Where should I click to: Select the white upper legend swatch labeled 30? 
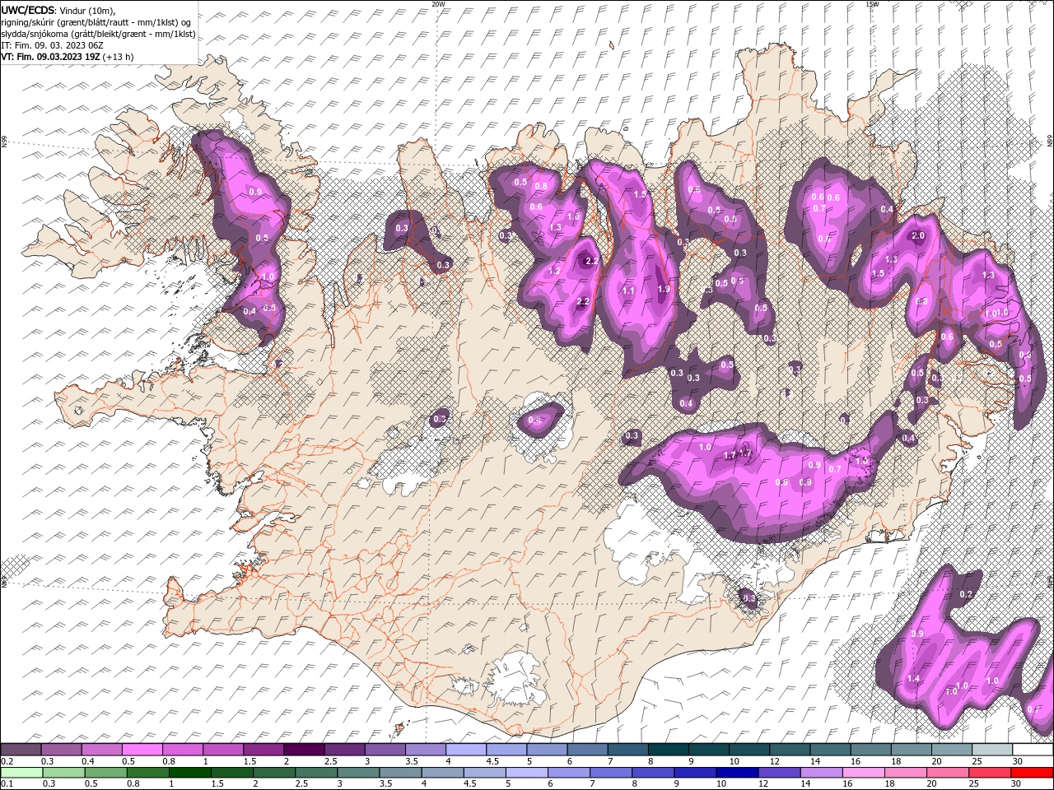tap(1032, 750)
